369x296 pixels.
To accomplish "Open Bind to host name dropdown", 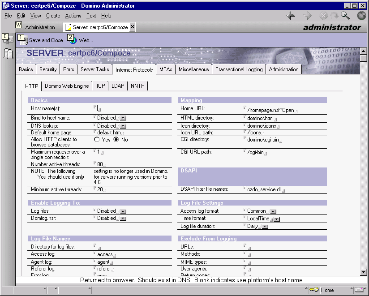I will tap(123, 118).
